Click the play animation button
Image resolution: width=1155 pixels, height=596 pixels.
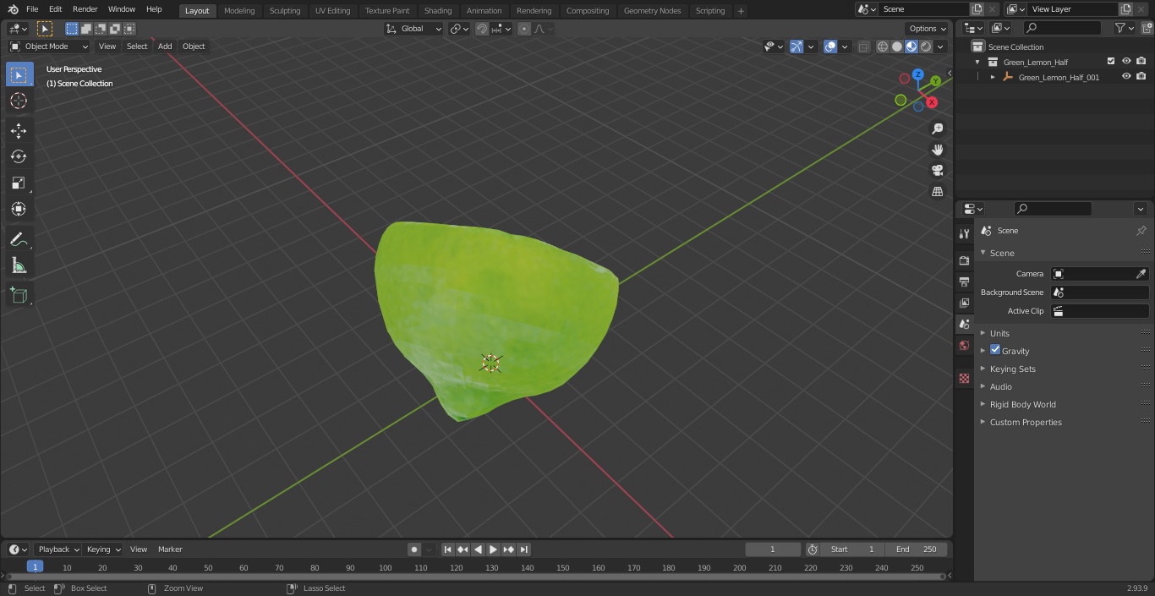coord(493,550)
